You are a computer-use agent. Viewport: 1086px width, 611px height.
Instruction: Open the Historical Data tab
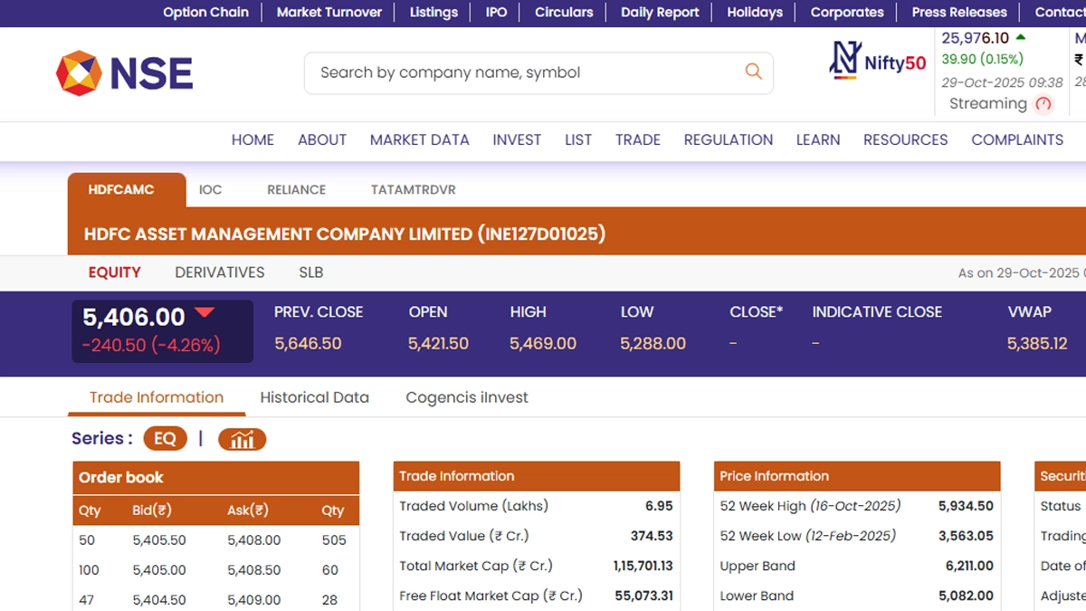(x=314, y=397)
